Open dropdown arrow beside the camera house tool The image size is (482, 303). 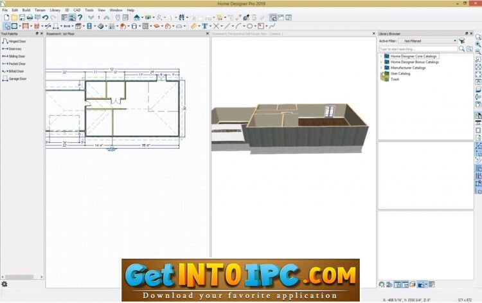coord(142,17)
